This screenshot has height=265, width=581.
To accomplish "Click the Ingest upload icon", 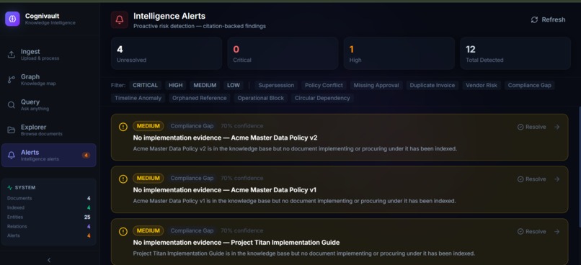I will coord(12,55).
